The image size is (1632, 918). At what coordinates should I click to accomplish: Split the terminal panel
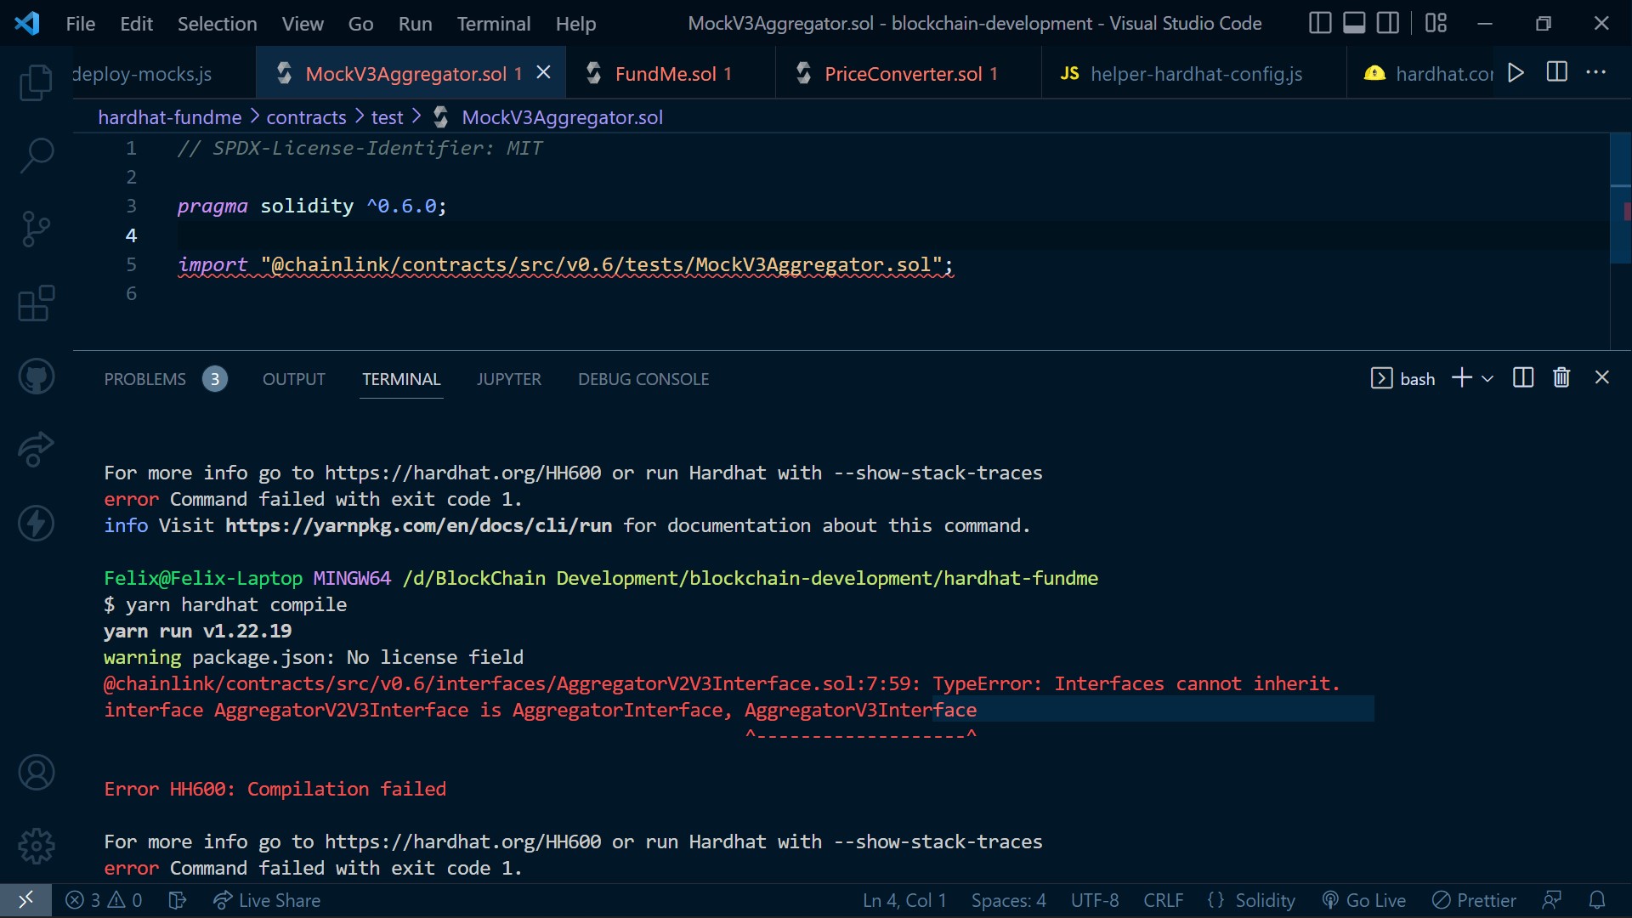(x=1523, y=377)
